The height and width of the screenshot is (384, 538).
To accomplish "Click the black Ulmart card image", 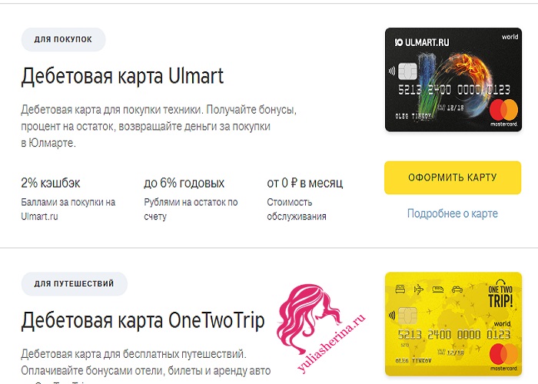I will tap(453, 80).
